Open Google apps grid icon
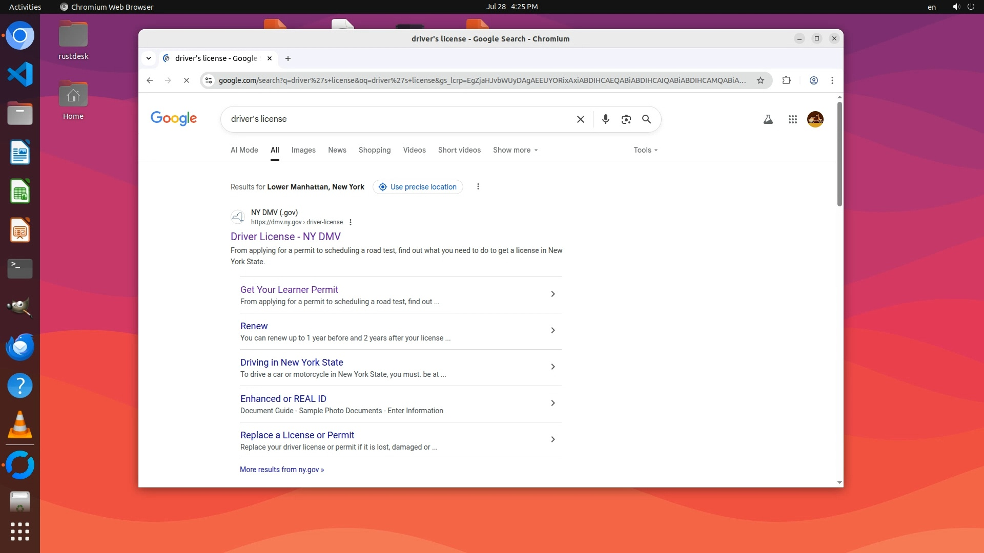The height and width of the screenshot is (553, 984). [792, 119]
